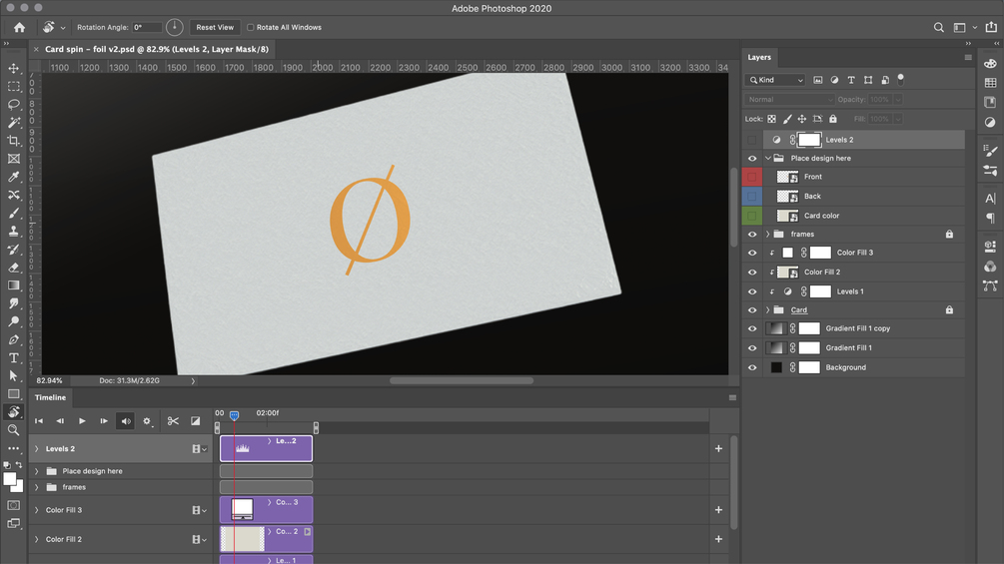Open the Kind filter dropdown

[775, 80]
